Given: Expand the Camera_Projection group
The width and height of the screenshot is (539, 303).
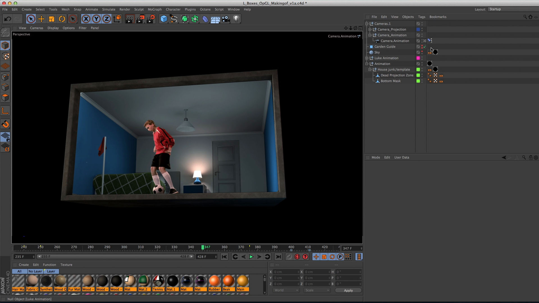Looking at the screenshot, I should tap(370, 29).
